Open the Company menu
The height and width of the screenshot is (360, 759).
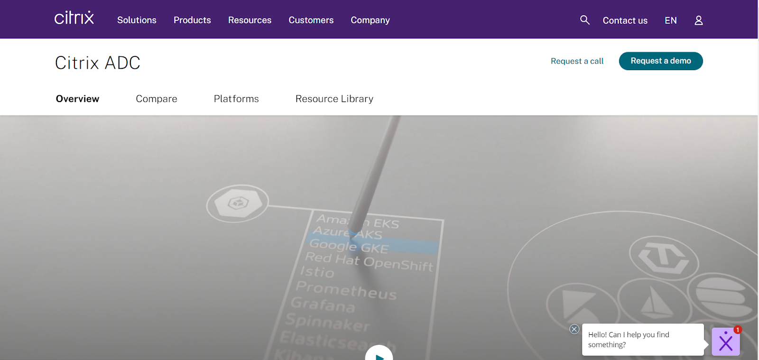point(370,20)
